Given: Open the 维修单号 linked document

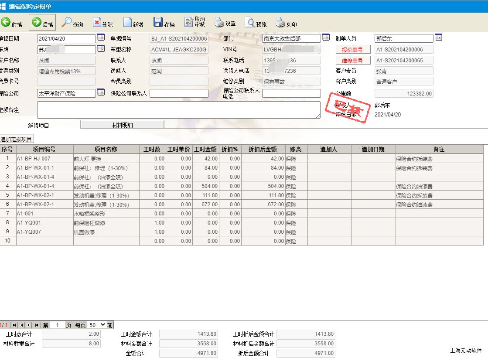Looking at the screenshot, I should (352, 61).
